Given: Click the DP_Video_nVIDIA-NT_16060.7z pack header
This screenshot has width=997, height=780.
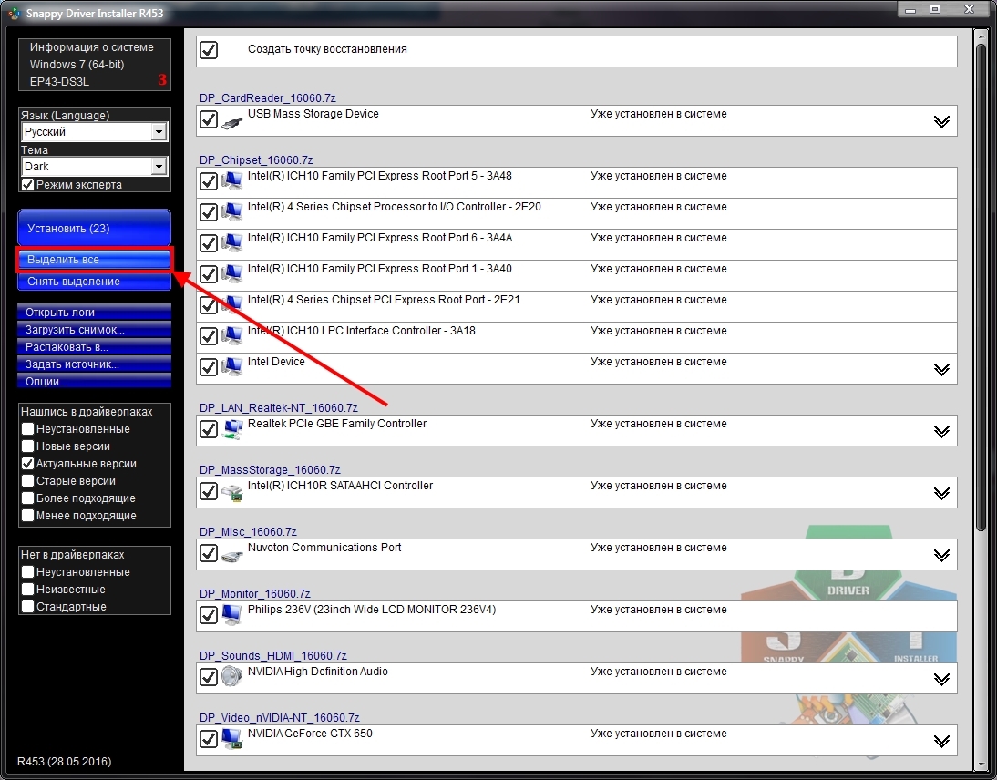Looking at the screenshot, I should (x=279, y=718).
